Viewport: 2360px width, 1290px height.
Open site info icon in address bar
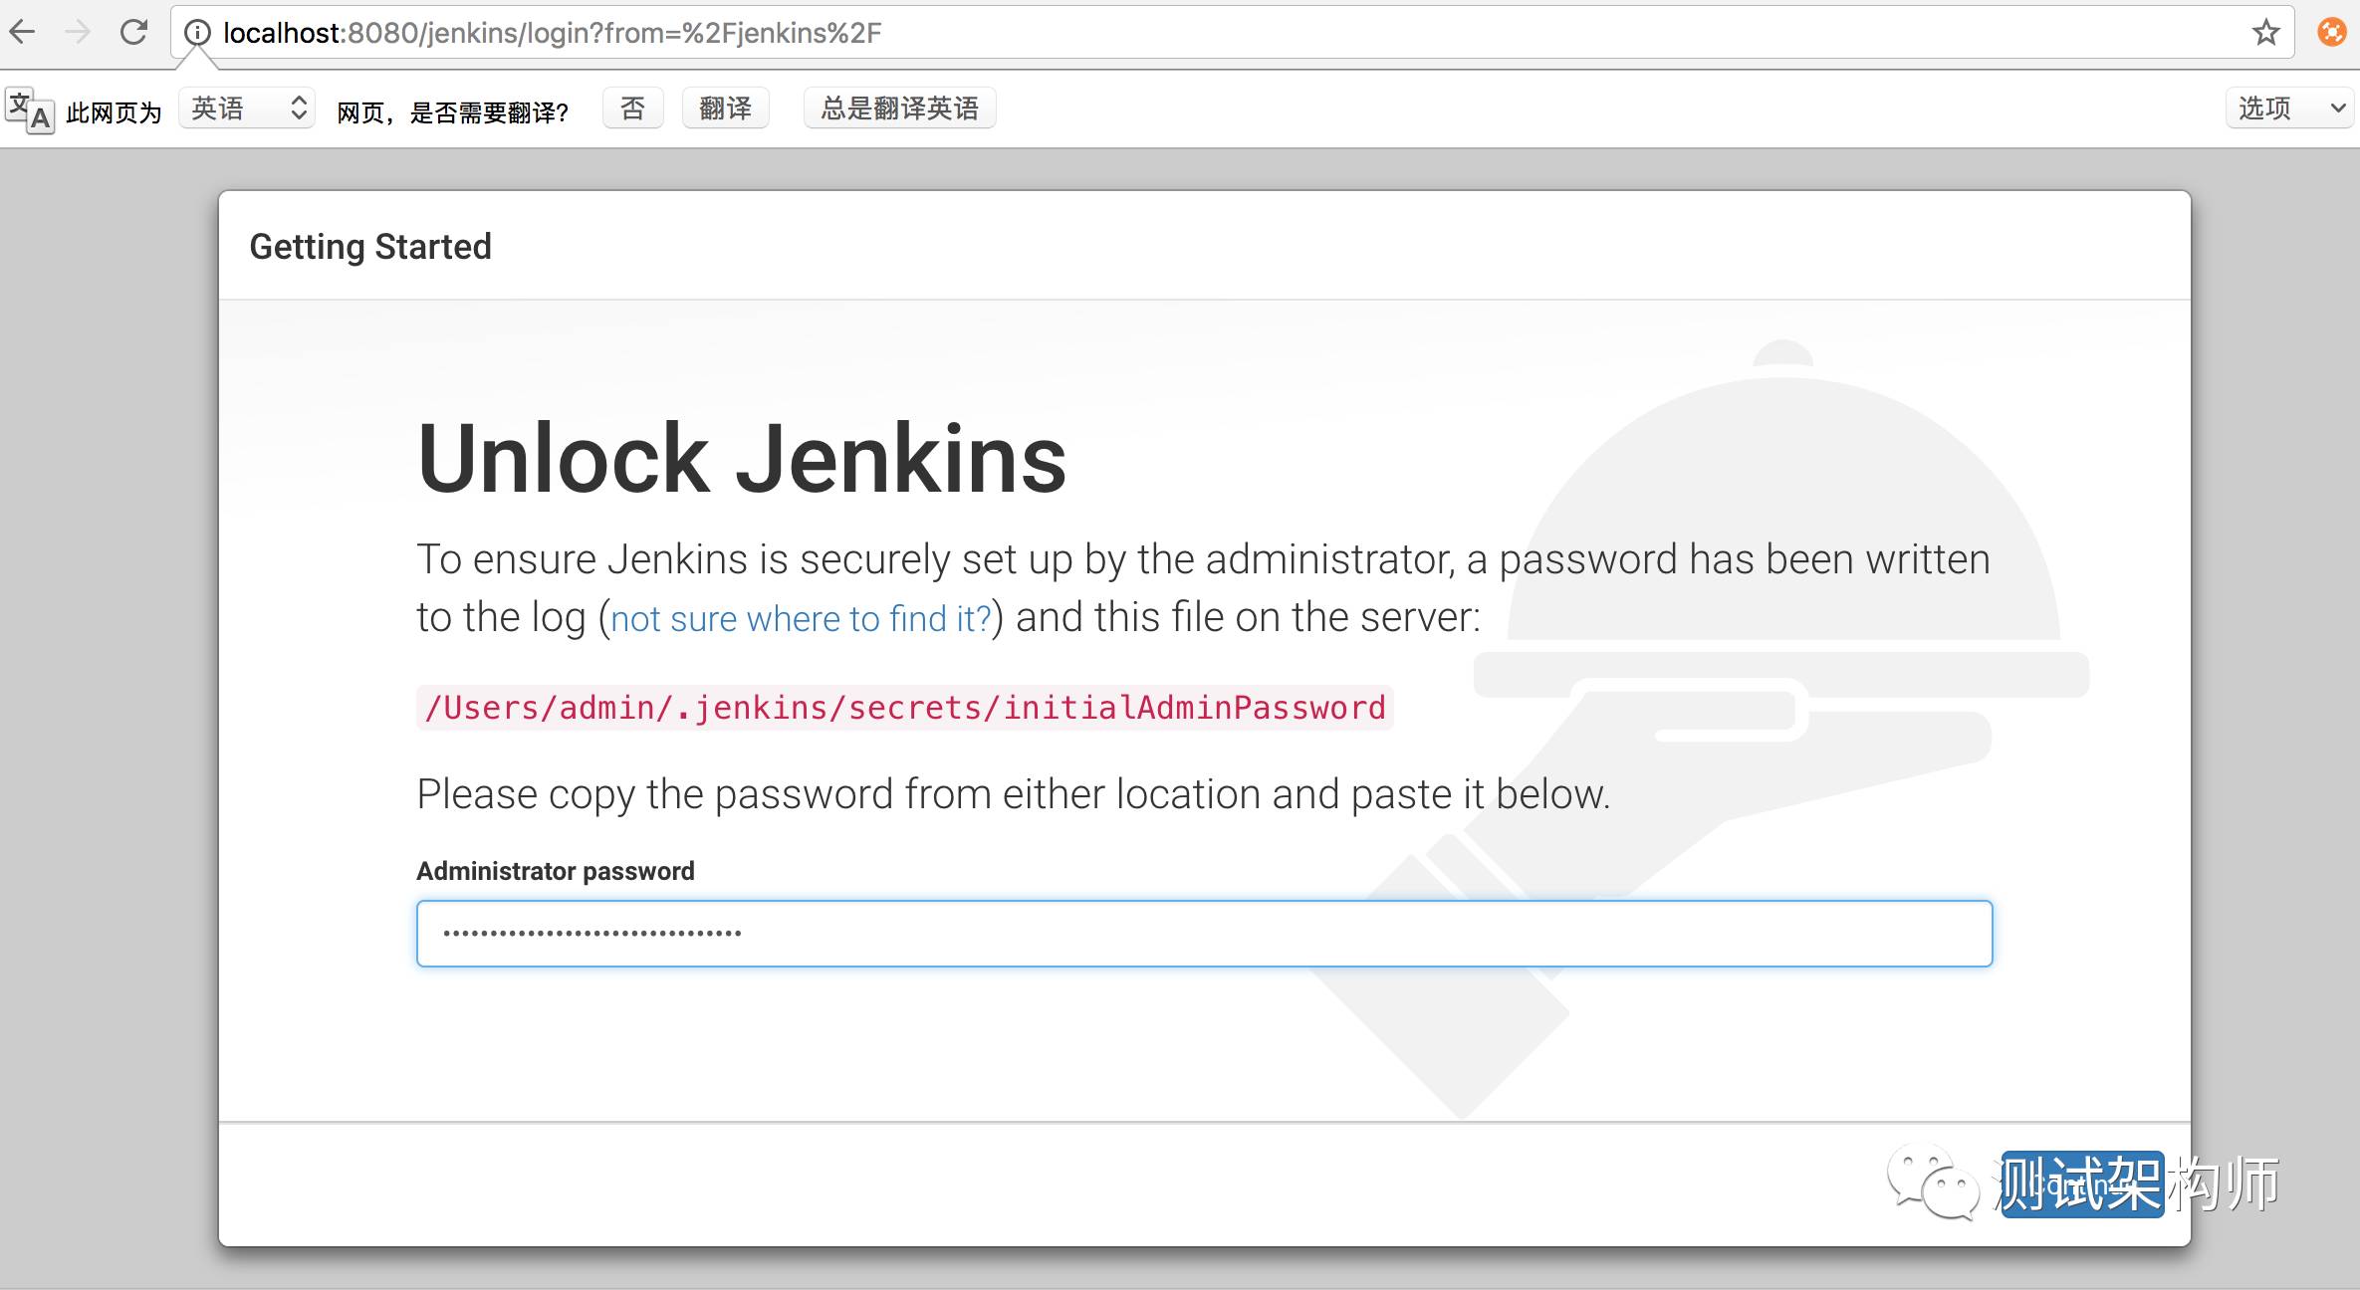pos(197,33)
